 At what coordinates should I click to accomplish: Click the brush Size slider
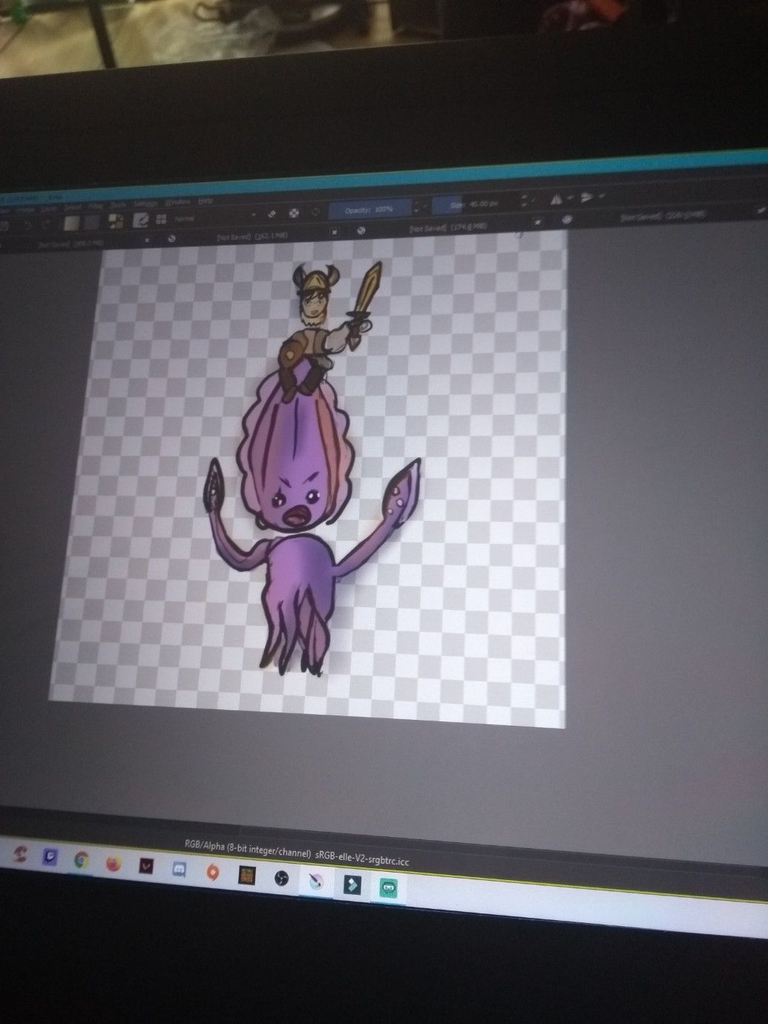coord(475,205)
